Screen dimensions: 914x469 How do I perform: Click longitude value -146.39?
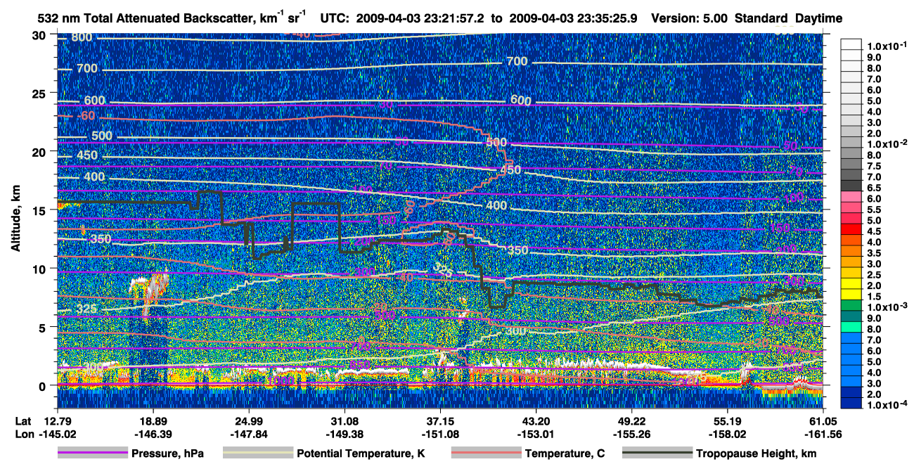tap(153, 435)
